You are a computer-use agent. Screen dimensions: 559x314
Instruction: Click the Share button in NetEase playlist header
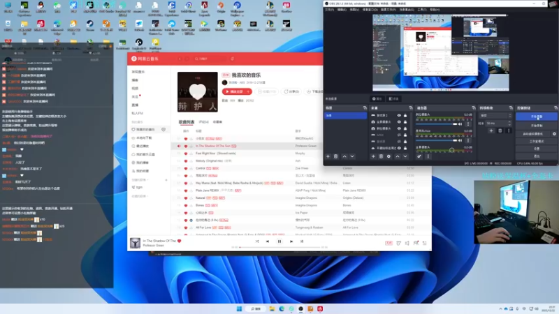point(291,91)
